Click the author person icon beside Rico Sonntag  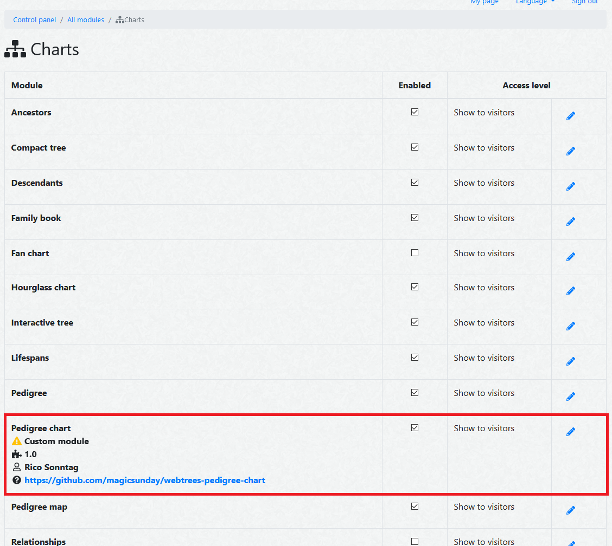(17, 467)
